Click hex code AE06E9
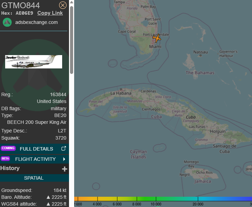Image resolution: width=252 pixels, height=207 pixels. coord(24,13)
